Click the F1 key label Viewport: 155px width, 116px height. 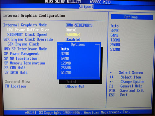[111, 86]
